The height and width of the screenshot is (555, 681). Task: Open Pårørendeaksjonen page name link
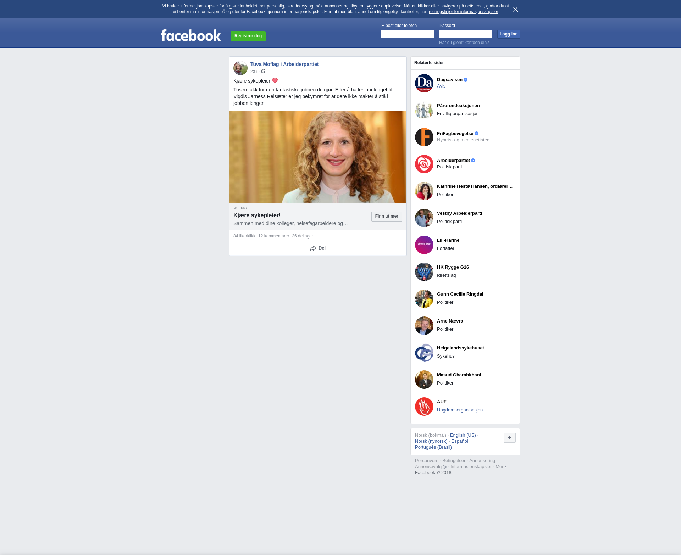[x=458, y=106]
